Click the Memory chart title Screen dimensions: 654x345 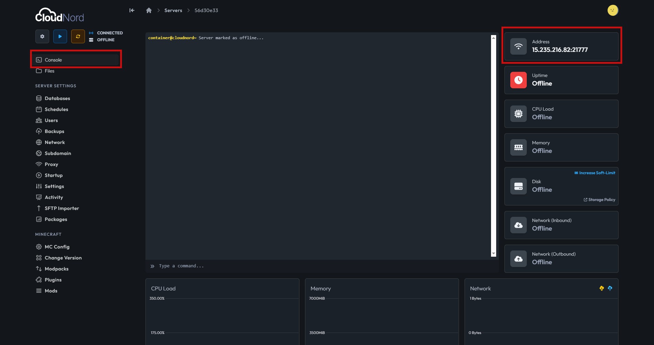click(320, 289)
